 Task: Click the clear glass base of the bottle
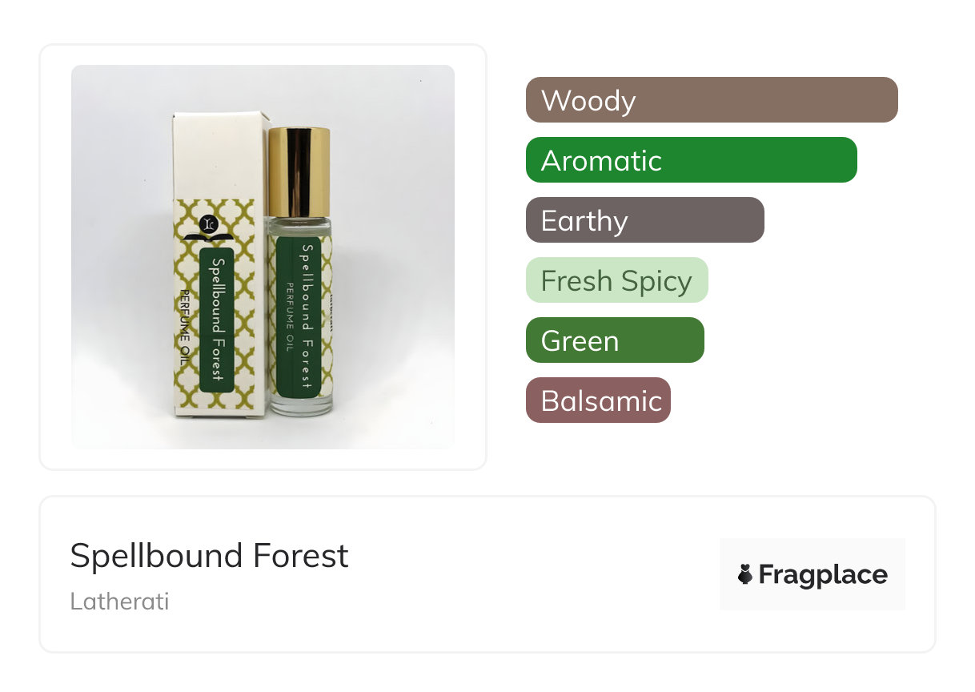point(299,406)
